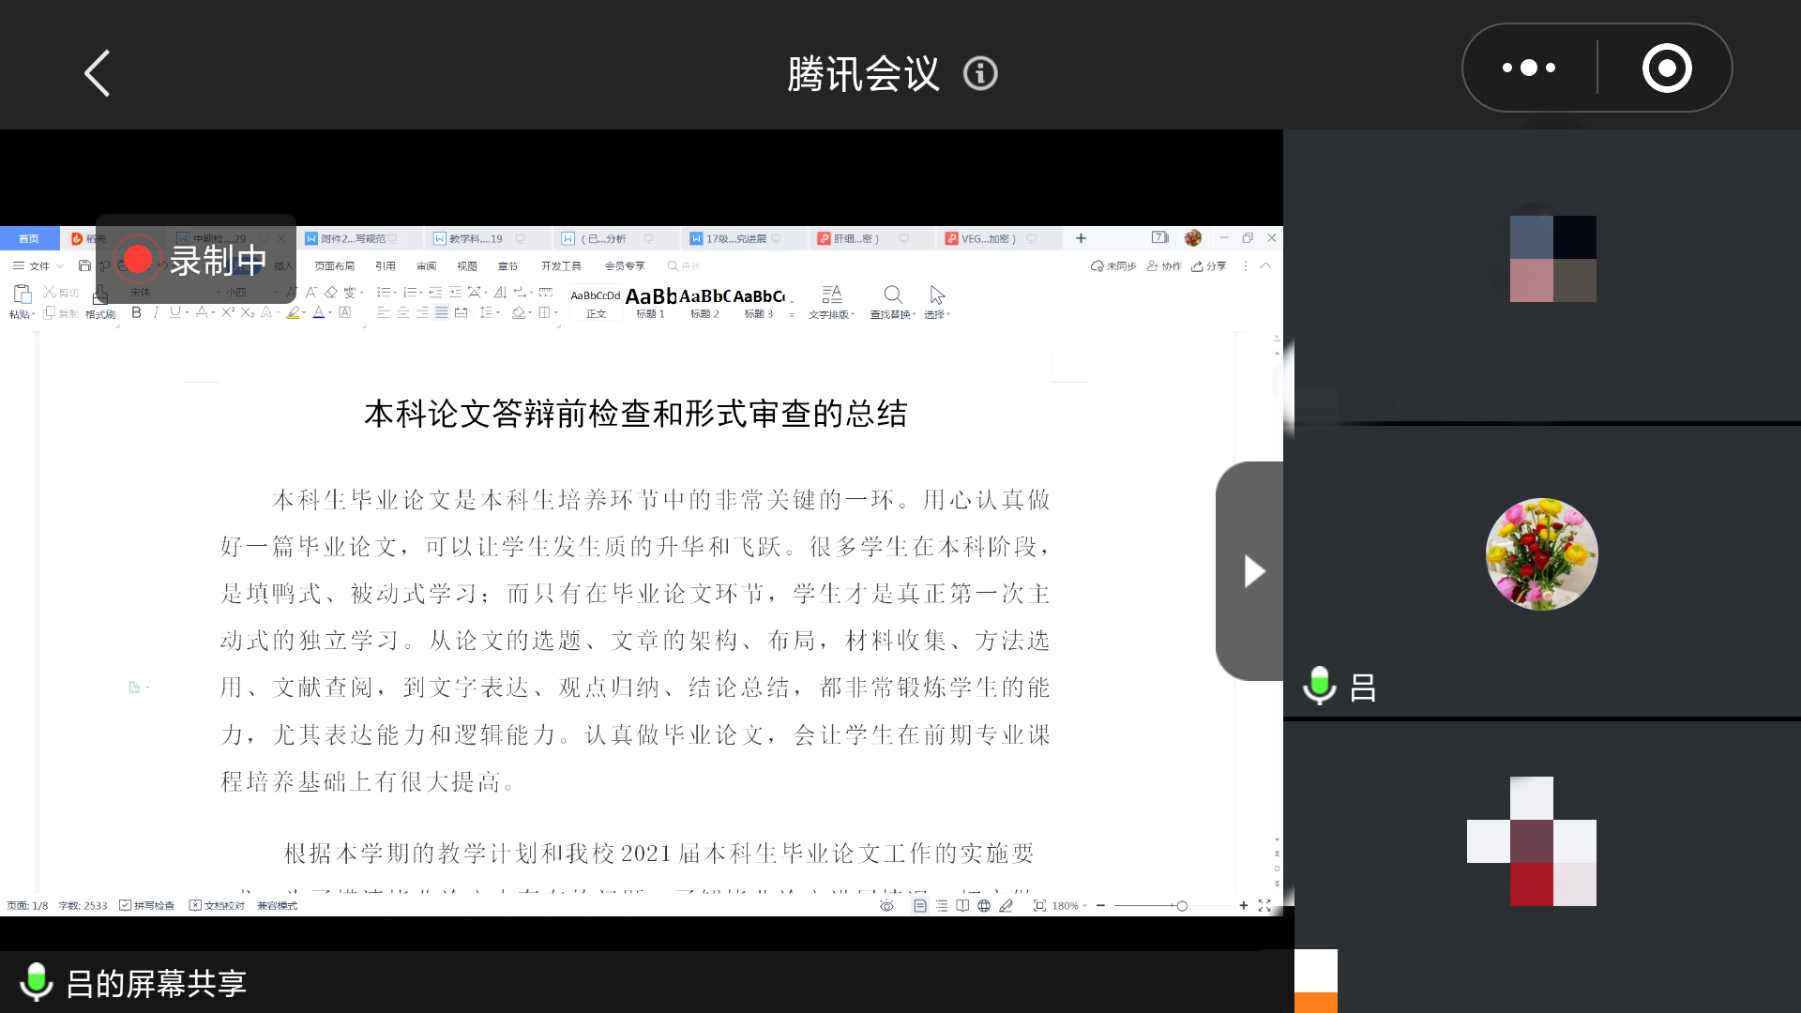Insert superscript formatting
The height and width of the screenshot is (1013, 1801).
pos(227,312)
